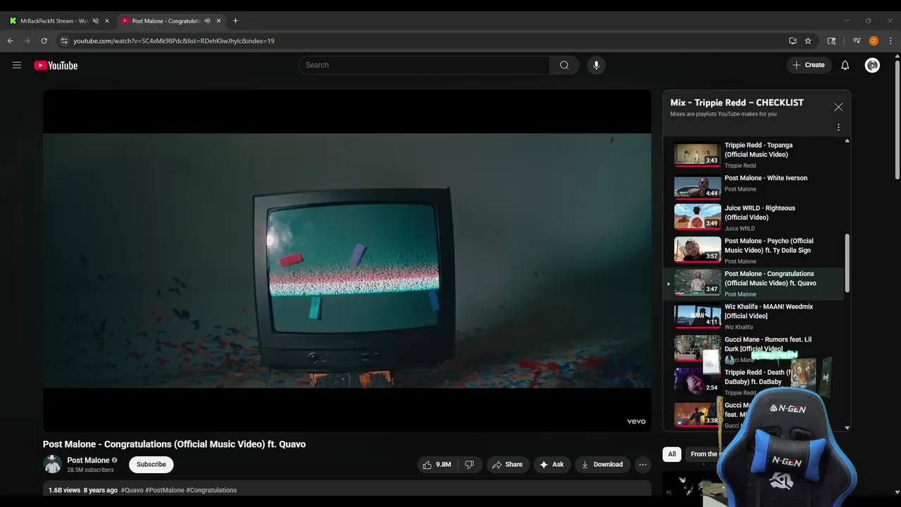The height and width of the screenshot is (507, 901).
Task: Download the Congratulations video
Action: (602, 465)
